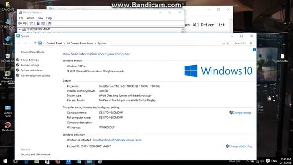Click Task View button on taskbar
The image size is (293, 165).
point(16,161)
